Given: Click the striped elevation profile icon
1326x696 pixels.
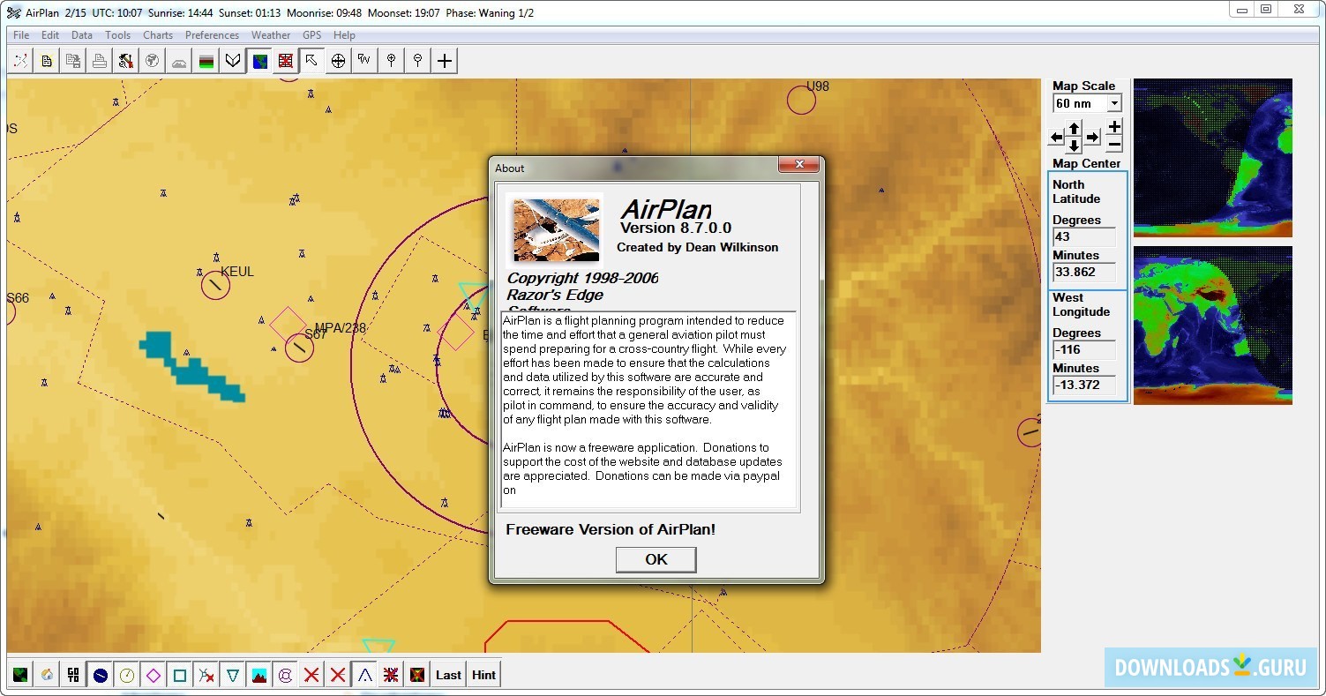Looking at the screenshot, I should [x=206, y=60].
